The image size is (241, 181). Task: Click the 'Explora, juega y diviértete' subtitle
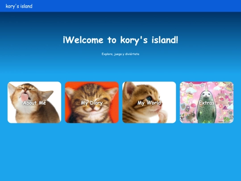(120, 54)
